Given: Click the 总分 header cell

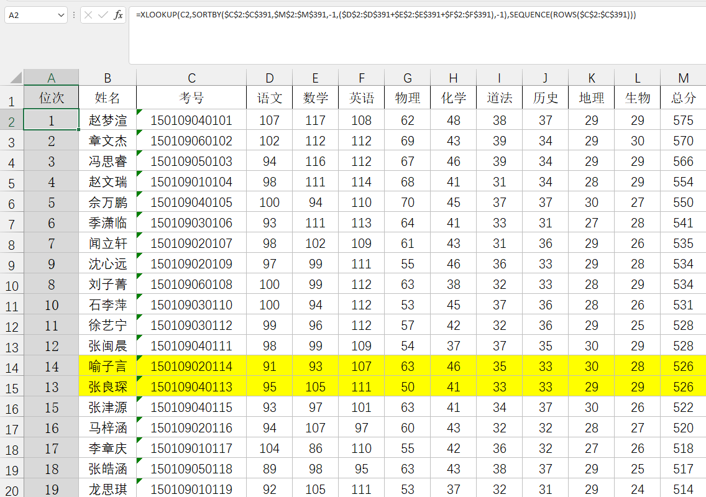Looking at the screenshot, I should click(683, 98).
